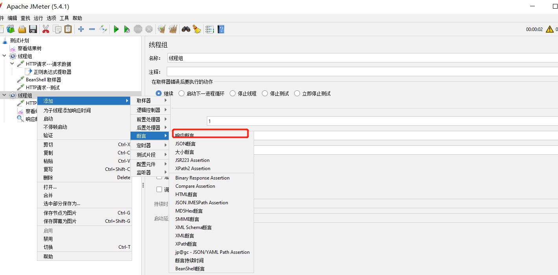The image size is (558, 275).
Task: Expand 配置元件 submenu
Action: coord(150,164)
